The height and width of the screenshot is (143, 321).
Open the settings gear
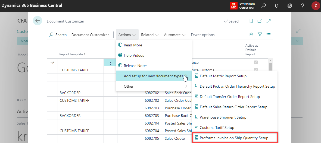tap(289, 6)
